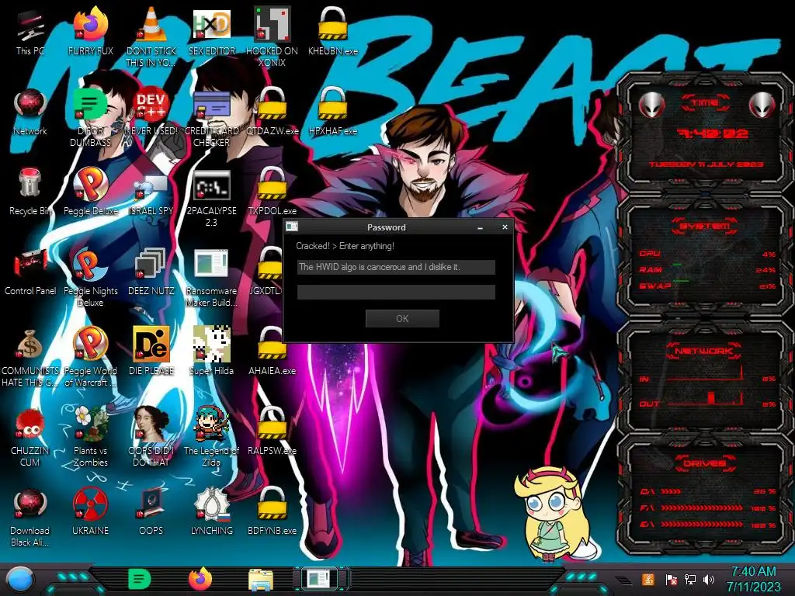This screenshot has width=795, height=596.
Task: Close the Password dialog
Action: [505, 227]
